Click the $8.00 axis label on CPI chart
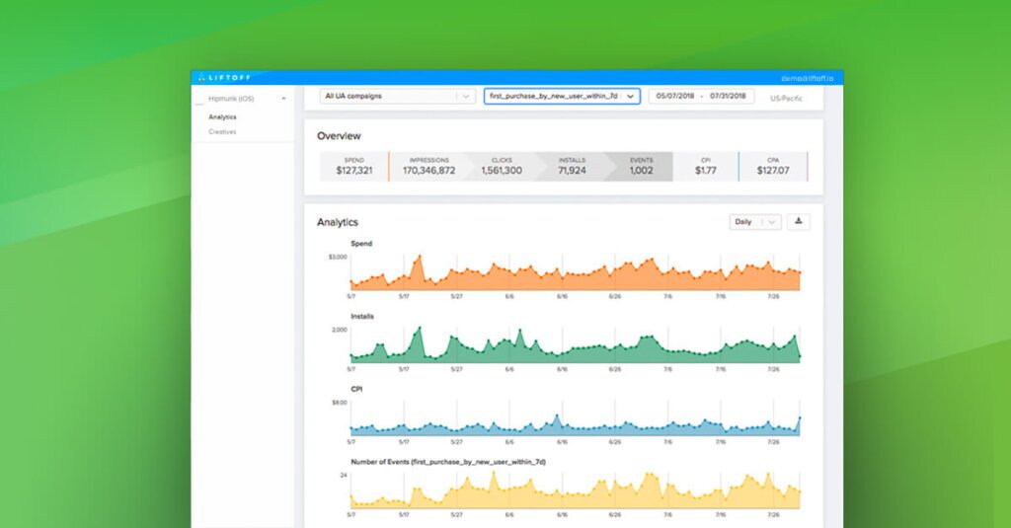Image resolution: width=1011 pixels, height=528 pixels. coord(340,403)
